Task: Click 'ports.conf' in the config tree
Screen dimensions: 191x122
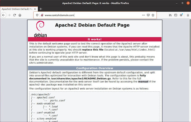Action: 58,101
